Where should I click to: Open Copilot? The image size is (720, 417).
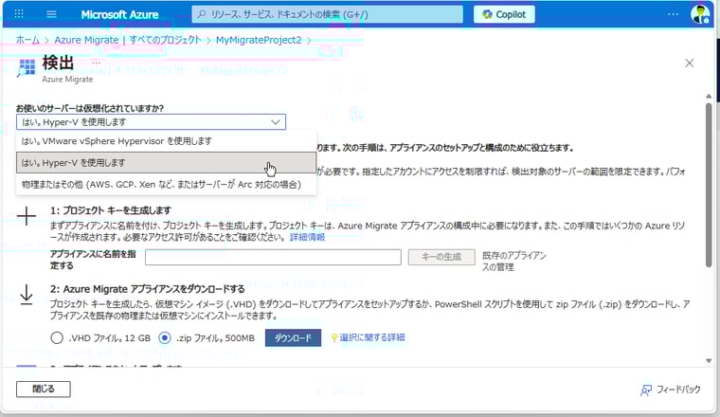[x=504, y=14]
